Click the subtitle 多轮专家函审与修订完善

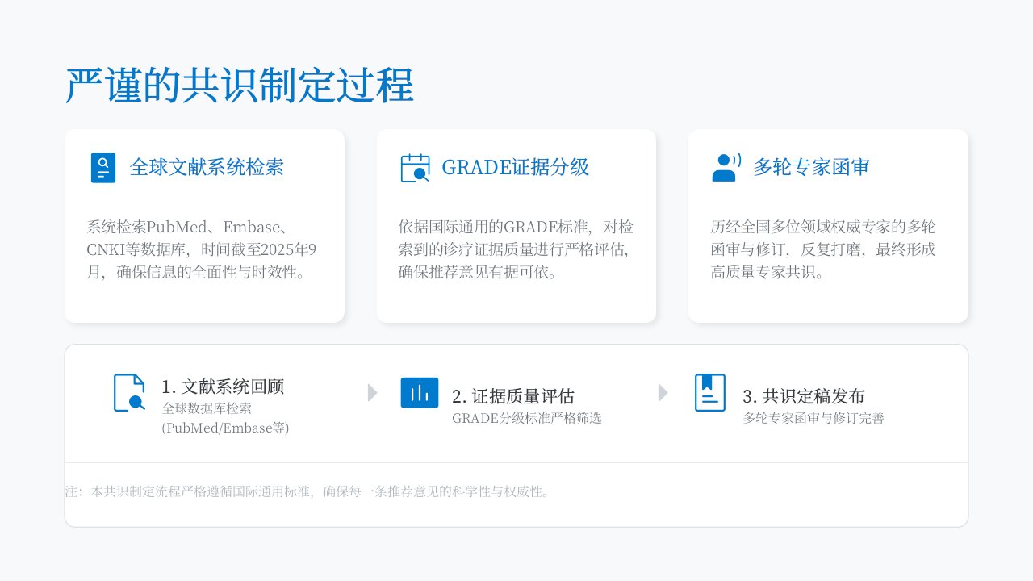coord(813,418)
